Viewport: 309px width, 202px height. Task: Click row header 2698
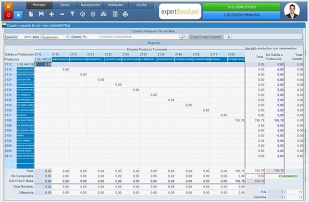8,146
